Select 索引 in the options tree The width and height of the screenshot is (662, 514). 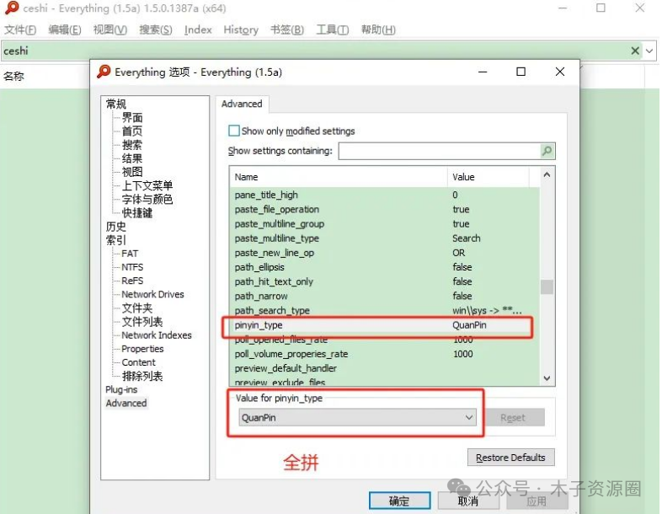(x=115, y=240)
